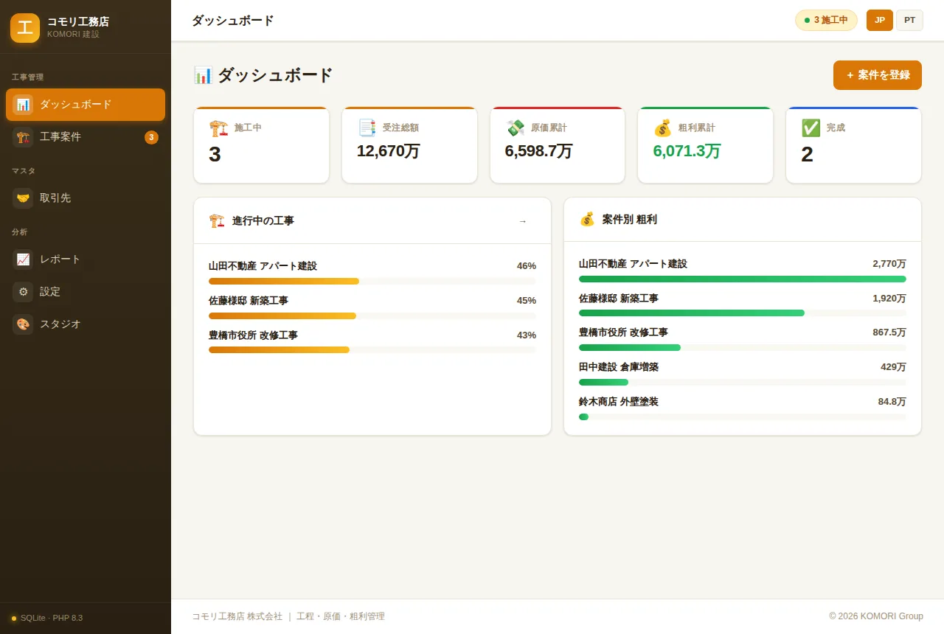The image size is (944, 634).
Task: Click the 山田不動産 アパート建設 46% progress bar
Action: [x=372, y=281]
